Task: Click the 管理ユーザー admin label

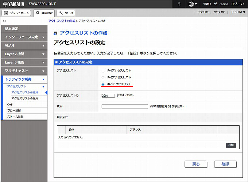Action: (216, 4)
